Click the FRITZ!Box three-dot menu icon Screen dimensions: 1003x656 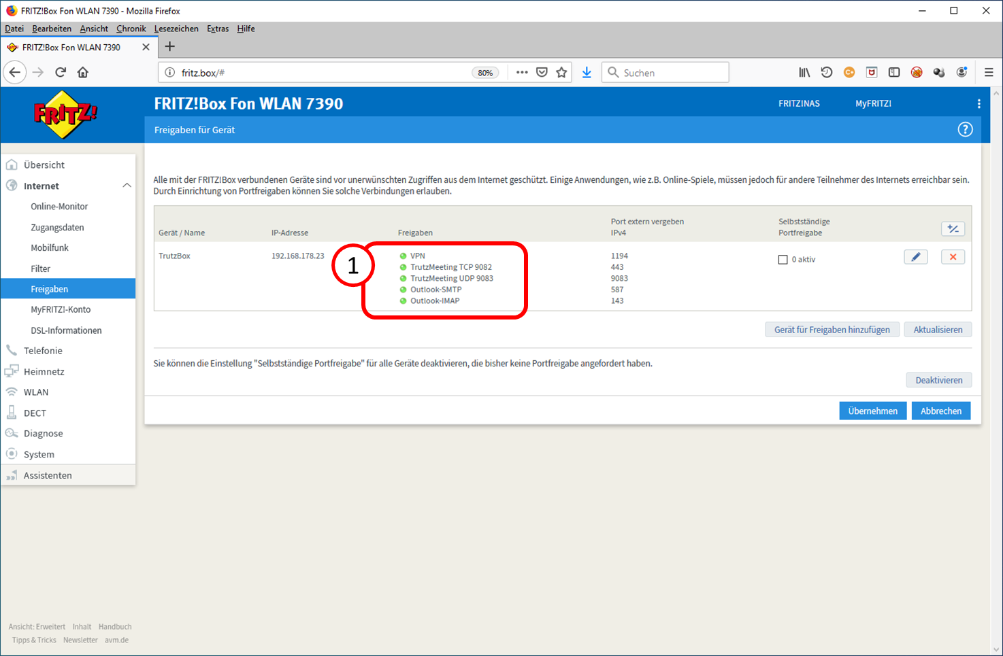[x=979, y=104]
